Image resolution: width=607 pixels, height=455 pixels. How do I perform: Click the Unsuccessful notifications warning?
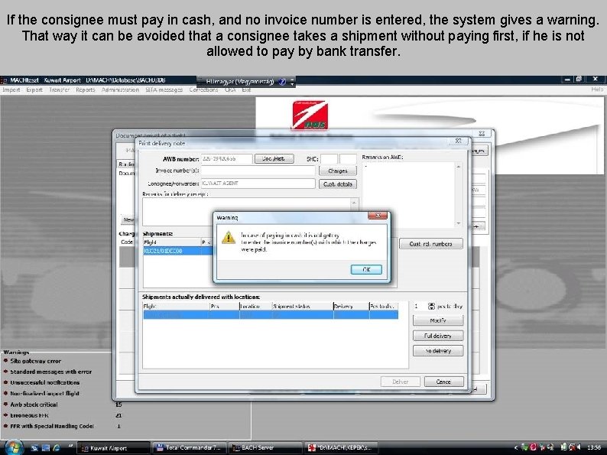[45, 382]
